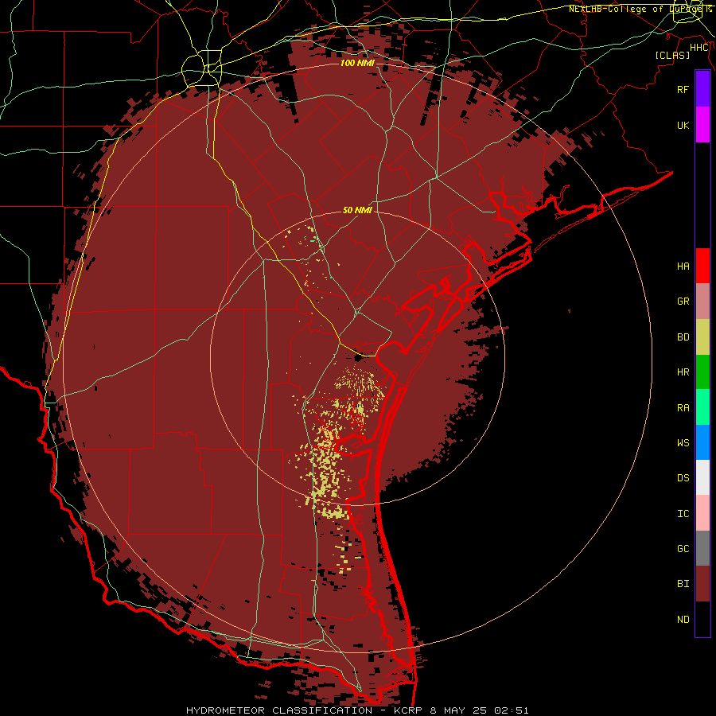Click the DS white legend swatch
Screen dimensions: 716x716
[x=702, y=477]
